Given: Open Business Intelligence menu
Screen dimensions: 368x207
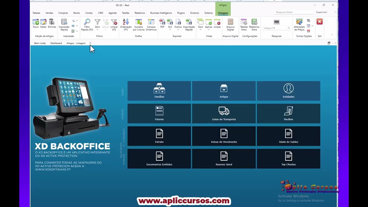Looking at the screenshot, I should 161,13.
